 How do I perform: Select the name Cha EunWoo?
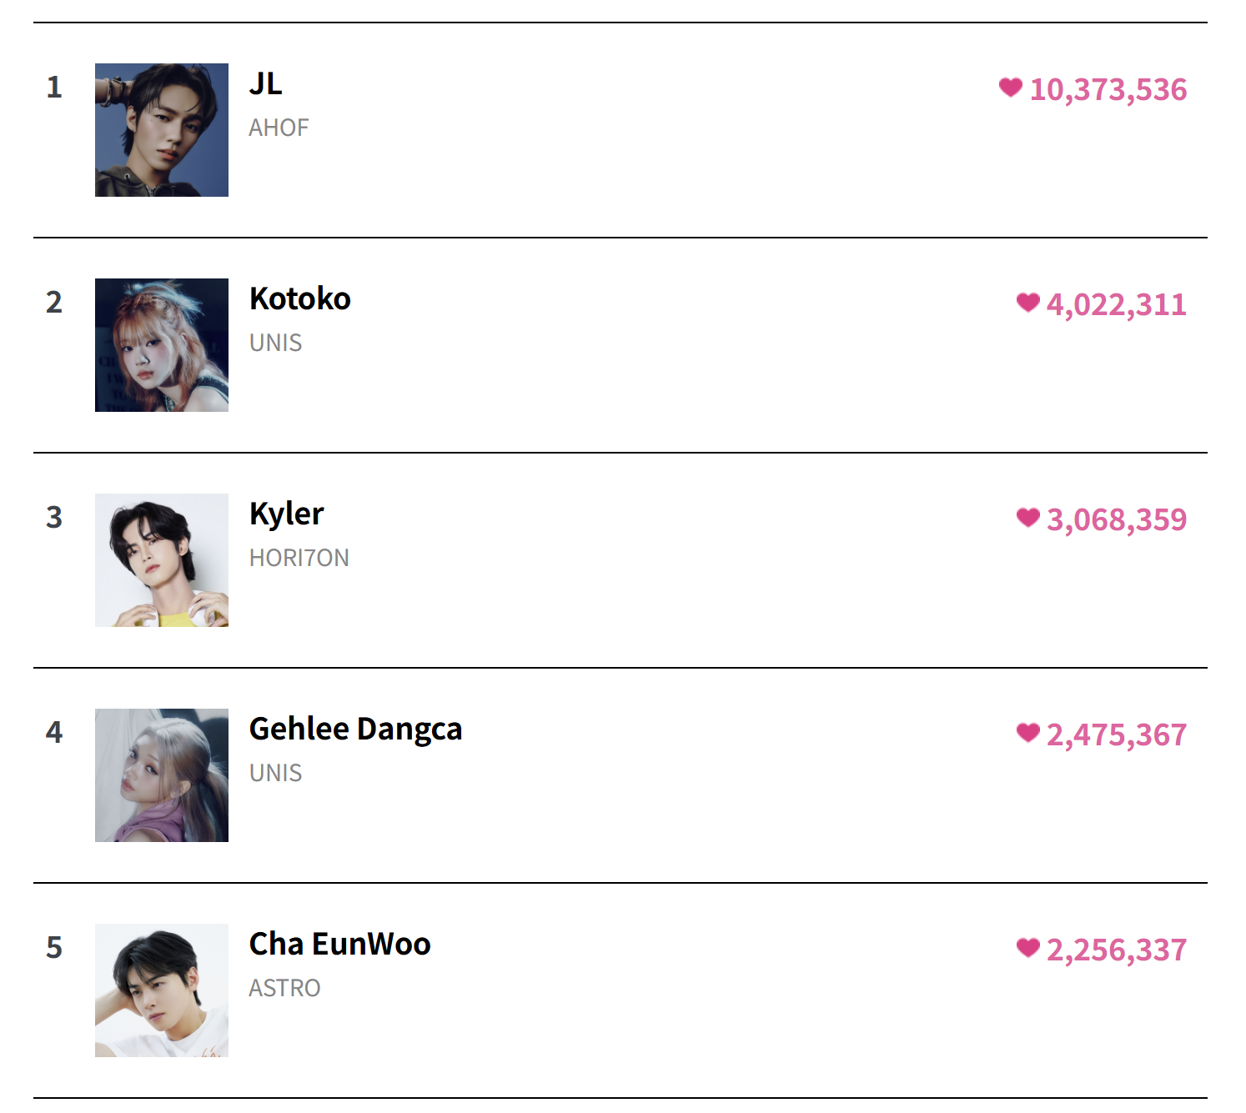click(x=340, y=944)
